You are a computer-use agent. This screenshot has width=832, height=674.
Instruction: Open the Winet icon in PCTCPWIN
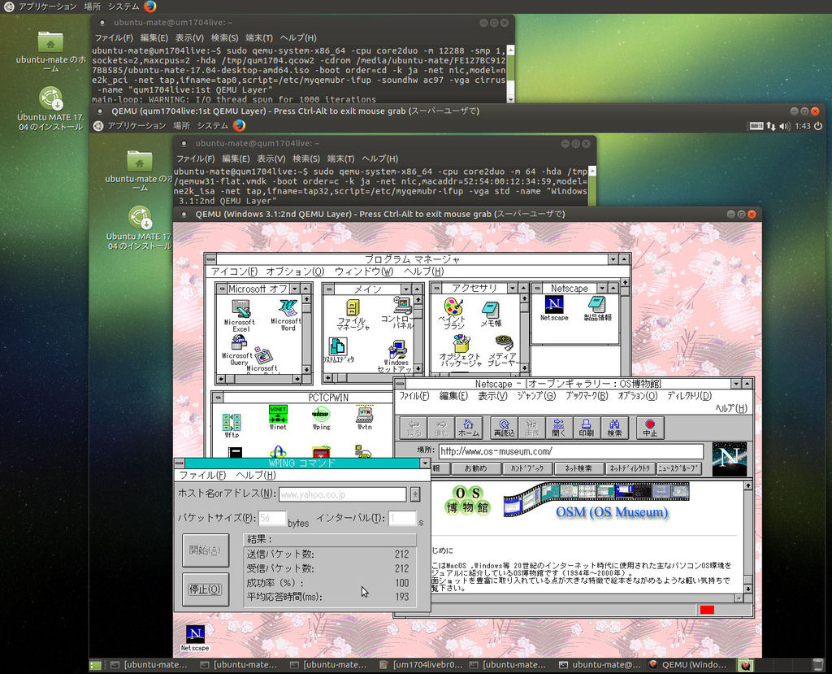tap(278, 417)
